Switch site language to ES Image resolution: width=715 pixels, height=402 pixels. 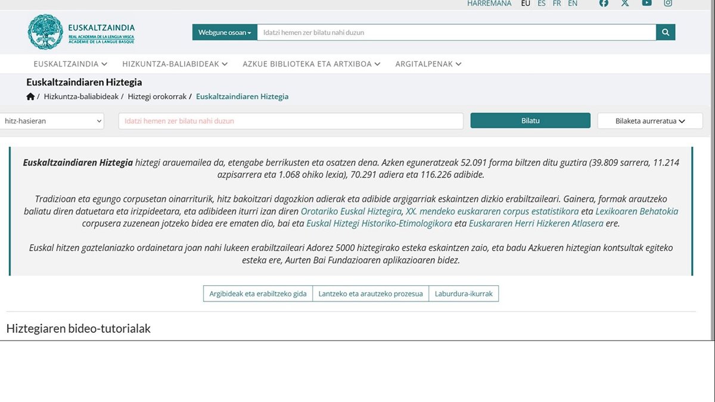[541, 4]
